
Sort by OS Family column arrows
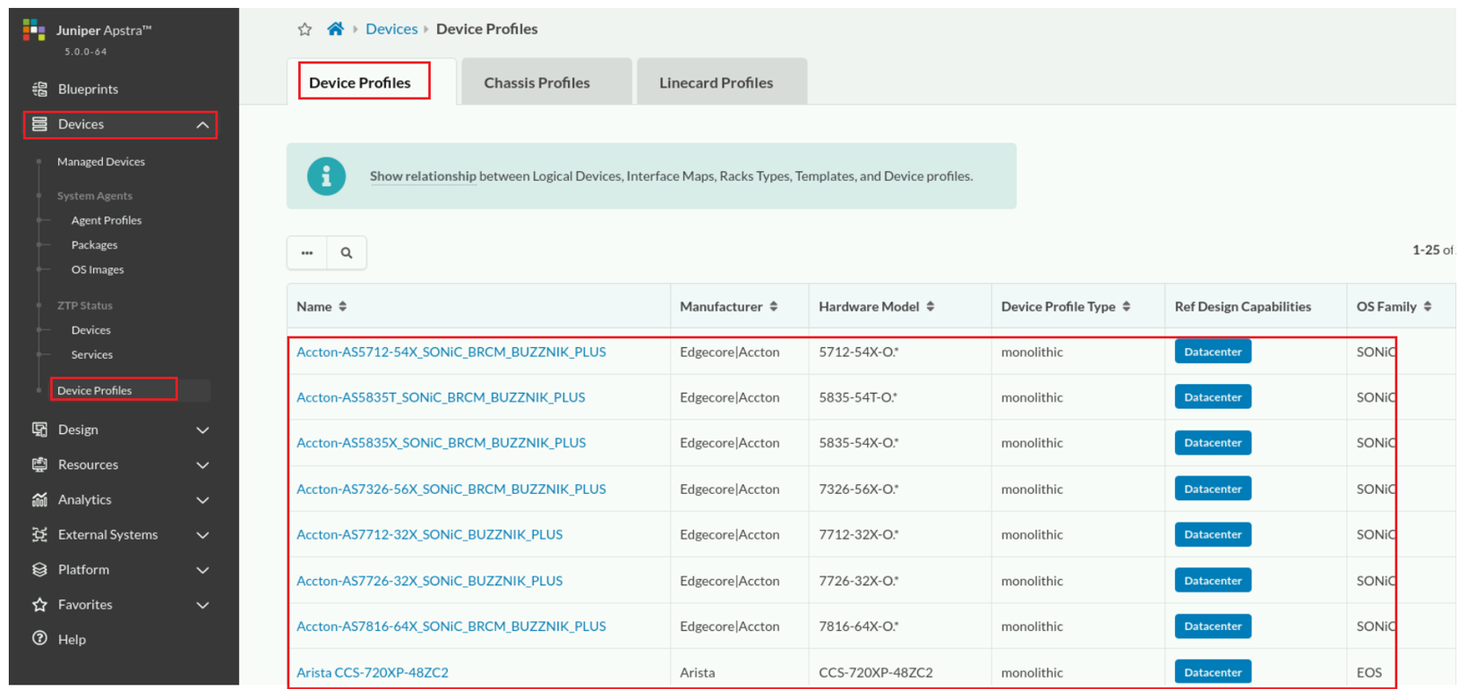point(1428,306)
